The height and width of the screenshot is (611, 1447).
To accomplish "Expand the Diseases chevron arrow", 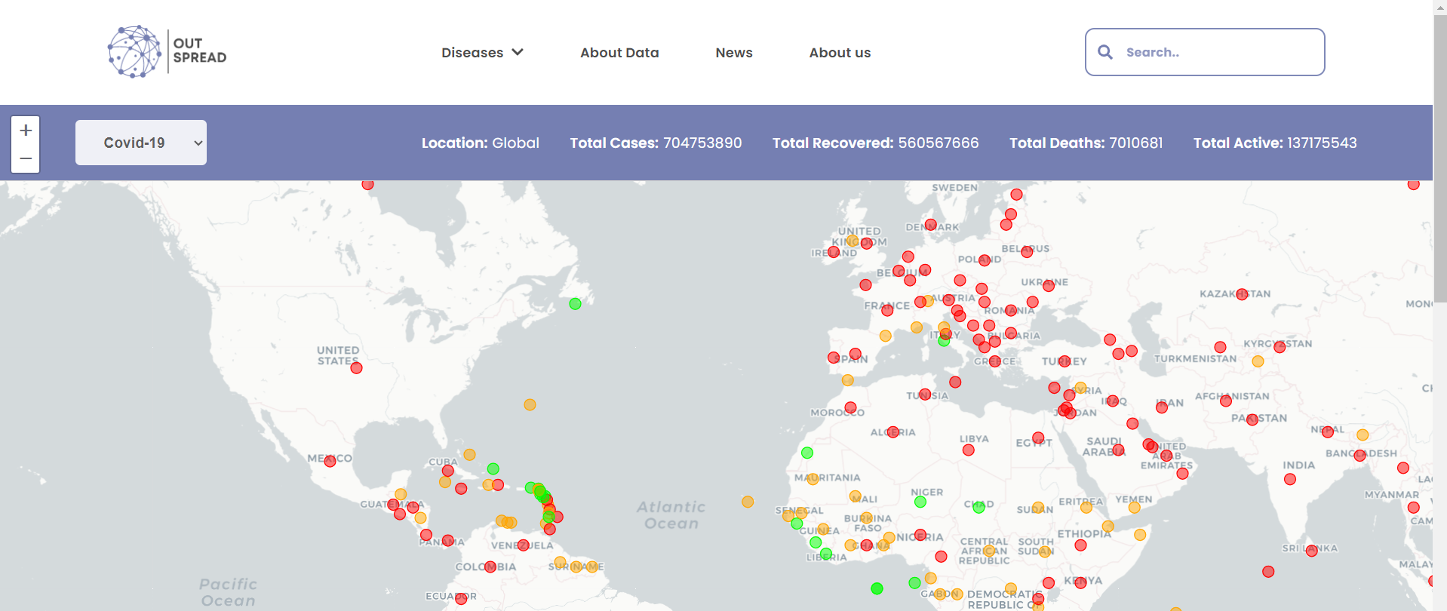I will (518, 52).
